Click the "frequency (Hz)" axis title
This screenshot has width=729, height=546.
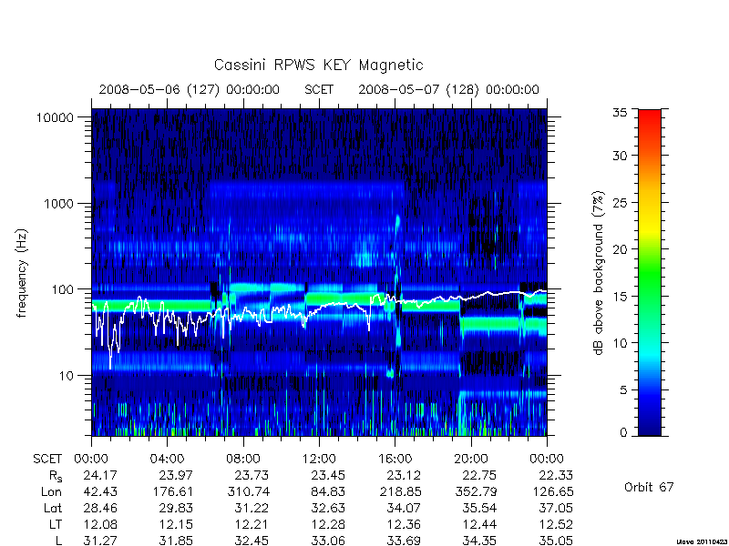(x=22, y=274)
